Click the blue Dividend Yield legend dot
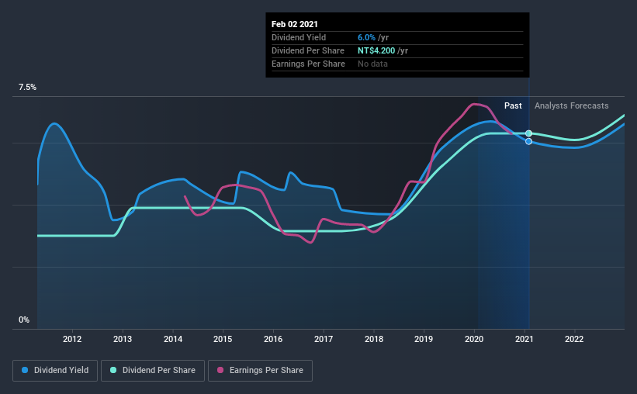The image size is (637, 394). click(25, 370)
